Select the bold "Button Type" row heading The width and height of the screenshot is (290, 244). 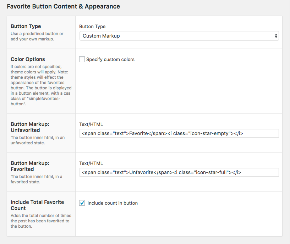point(26,26)
